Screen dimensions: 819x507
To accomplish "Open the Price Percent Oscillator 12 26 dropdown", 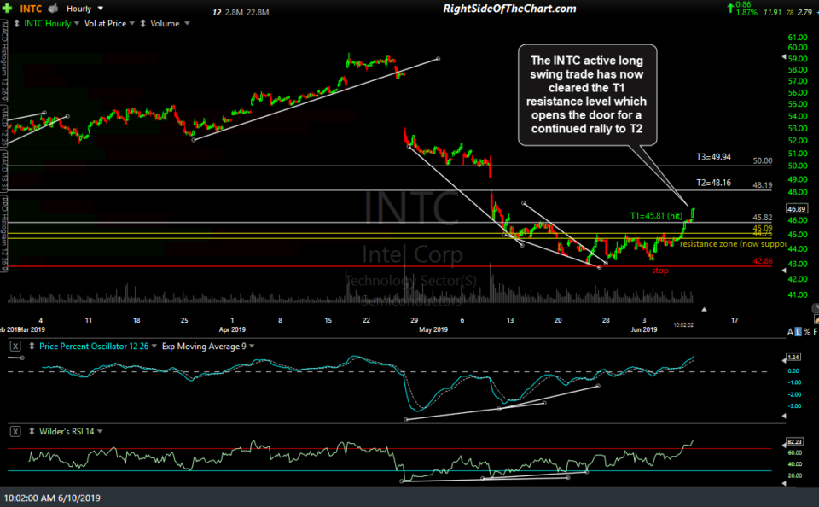I will [x=154, y=345].
